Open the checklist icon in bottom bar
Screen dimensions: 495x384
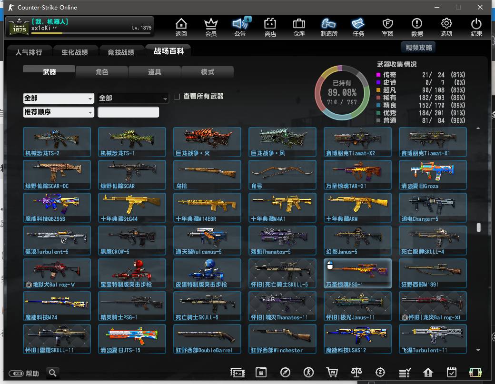(405, 373)
